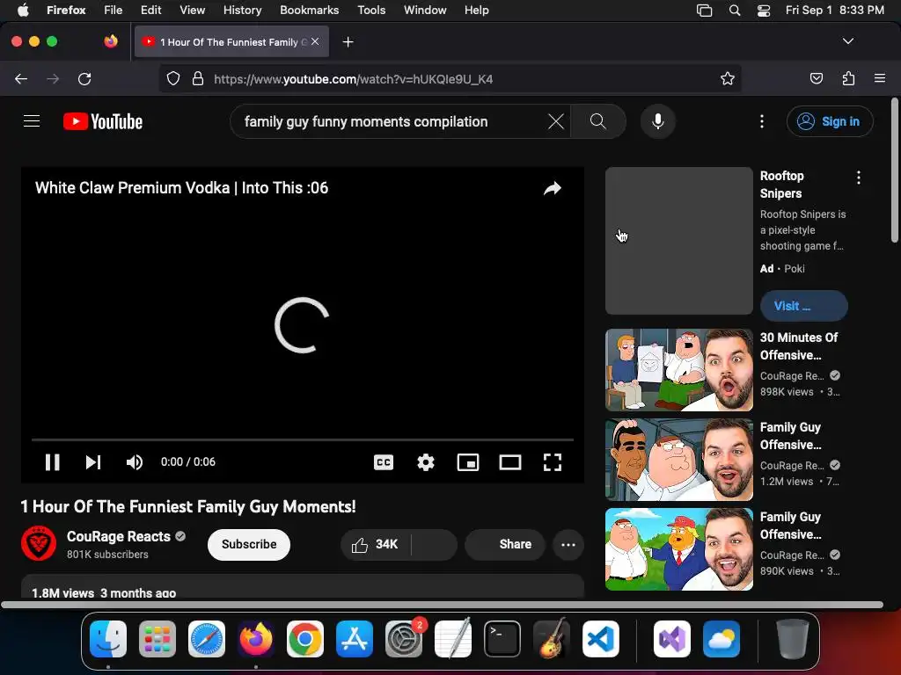Reload the current page
The height and width of the screenshot is (675, 901).
pyautogui.click(x=84, y=78)
